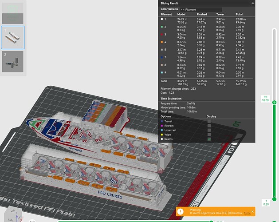Click the lower layer slider green handle
The width and height of the screenshot is (279, 222).
(x=275, y=199)
